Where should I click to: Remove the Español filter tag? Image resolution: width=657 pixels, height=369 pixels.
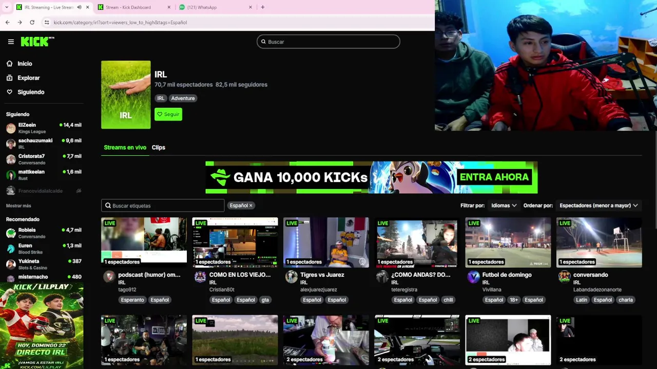(250, 206)
